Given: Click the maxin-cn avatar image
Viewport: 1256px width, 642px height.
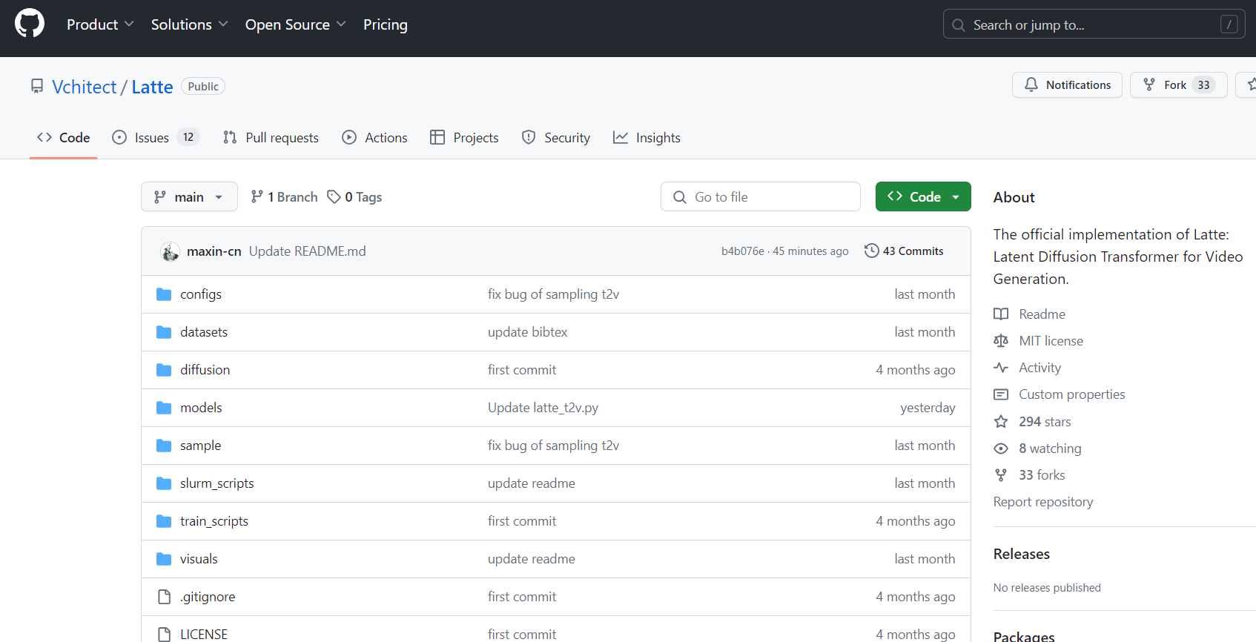Looking at the screenshot, I should pyautogui.click(x=170, y=251).
